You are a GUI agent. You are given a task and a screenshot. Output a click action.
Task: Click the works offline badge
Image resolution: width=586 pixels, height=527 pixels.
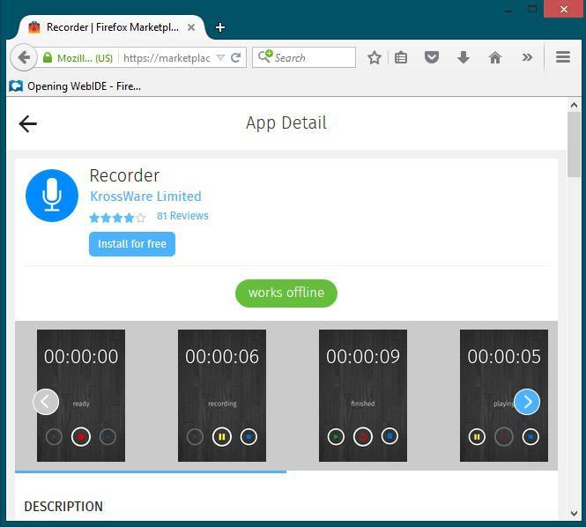point(286,293)
